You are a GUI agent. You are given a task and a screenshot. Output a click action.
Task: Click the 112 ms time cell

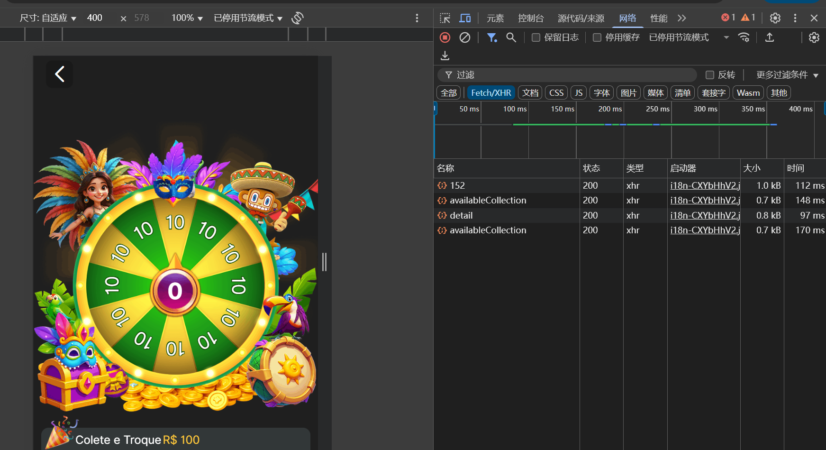click(x=810, y=185)
